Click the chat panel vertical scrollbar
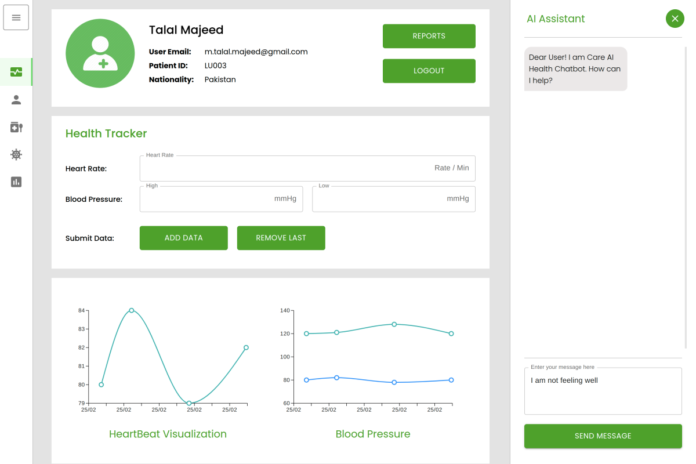696x464 pixels. tap(685, 197)
